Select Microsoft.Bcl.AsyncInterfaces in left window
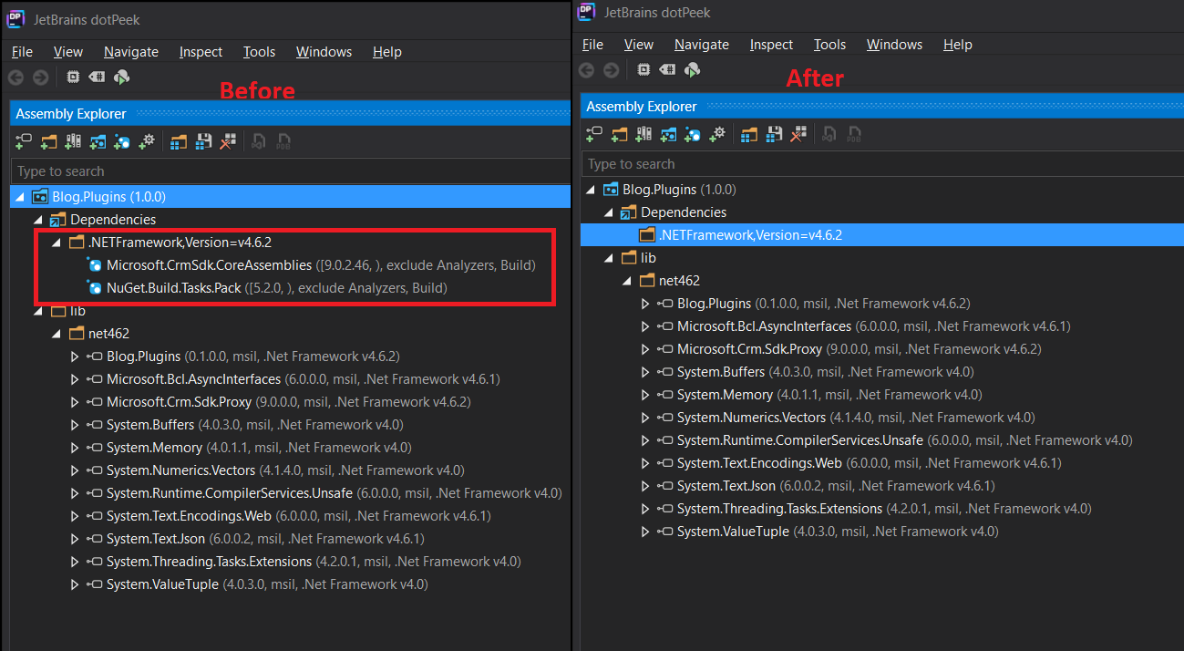 [x=293, y=379]
